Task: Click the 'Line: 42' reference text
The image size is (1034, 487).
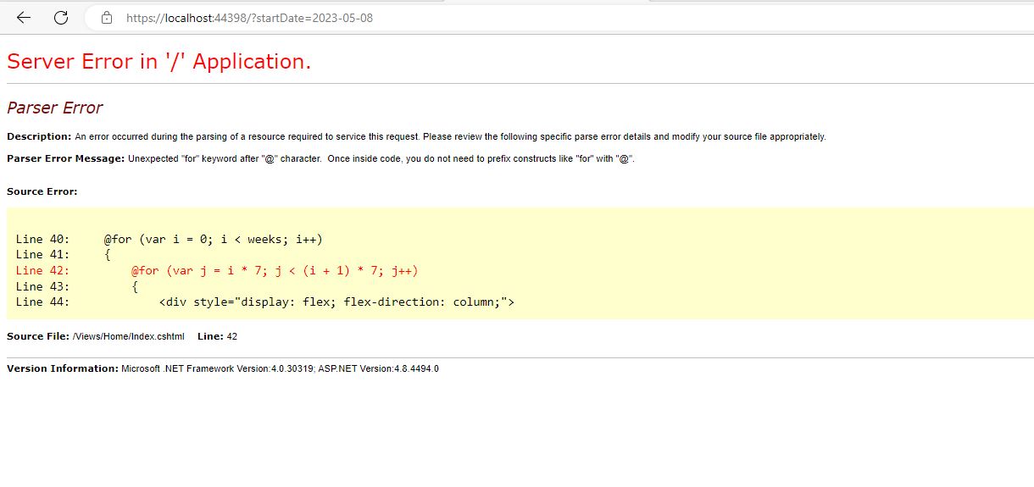Action: [217, 336]
